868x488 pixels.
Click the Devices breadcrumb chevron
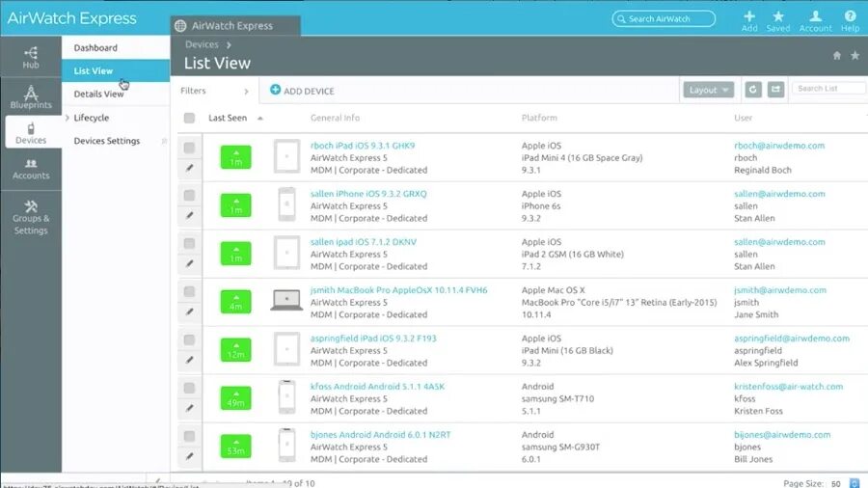(229, 44)
